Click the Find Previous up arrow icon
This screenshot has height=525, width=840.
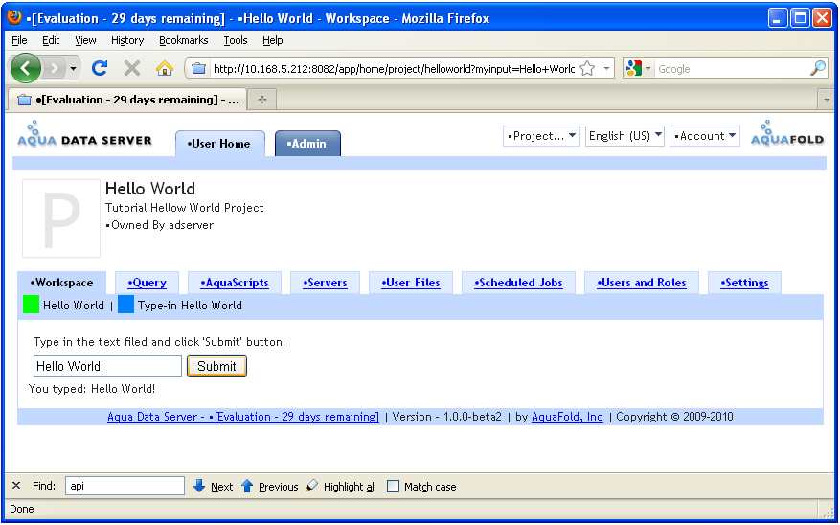(x=247, y=486)
